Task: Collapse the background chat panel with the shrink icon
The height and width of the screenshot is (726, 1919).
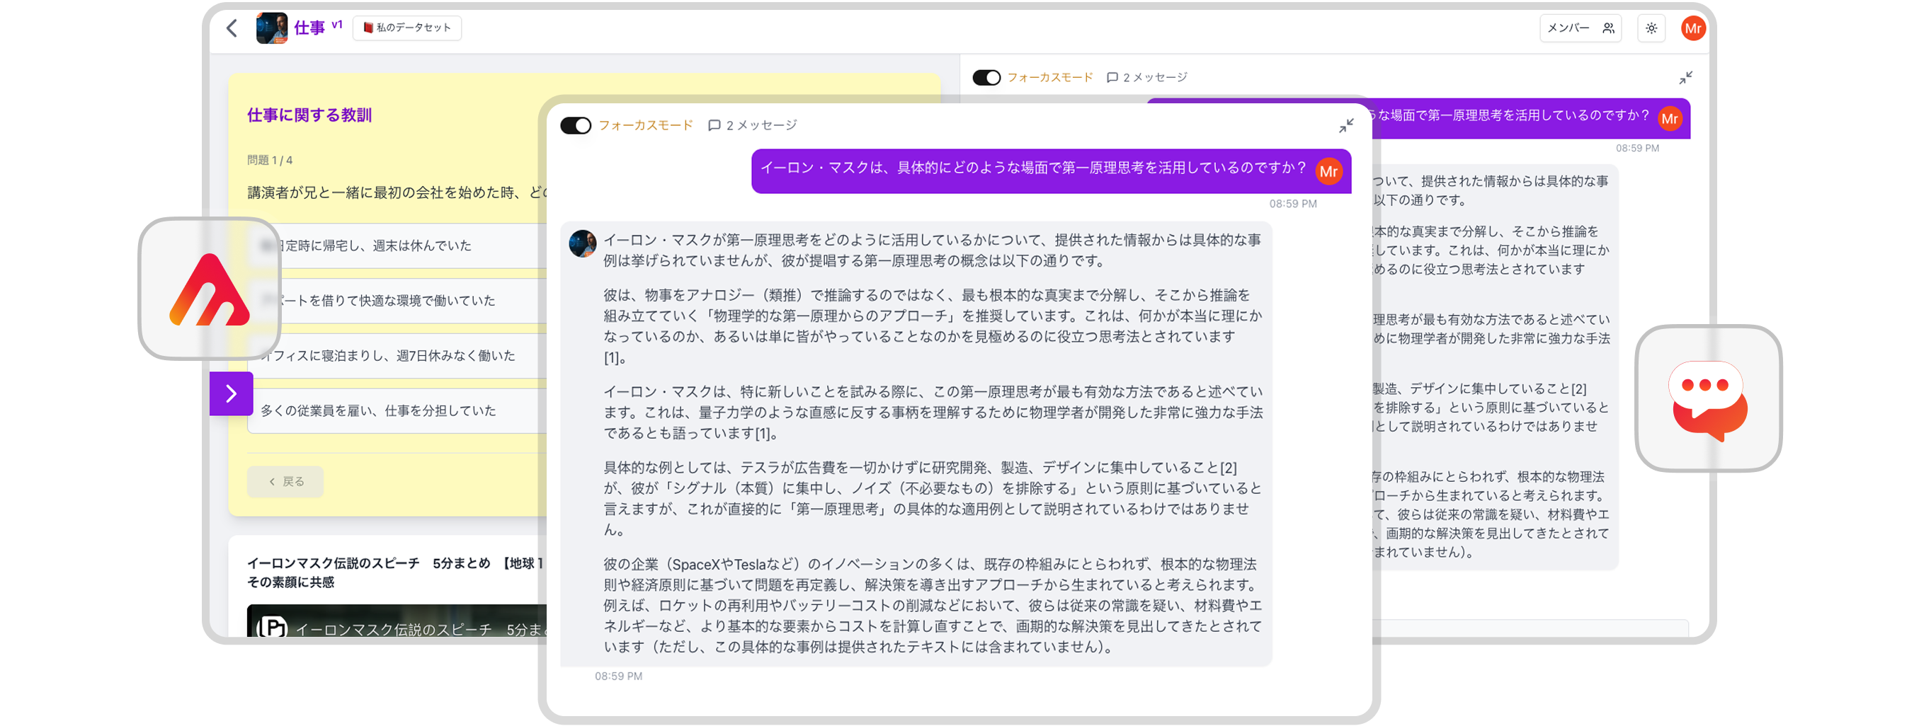Action: (1686, 77)
